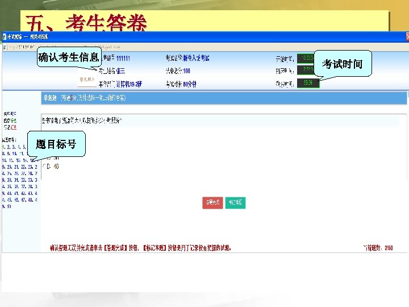409x307 pixels.
Task: Go to question number 1
Action: click(x=3, y=147)
